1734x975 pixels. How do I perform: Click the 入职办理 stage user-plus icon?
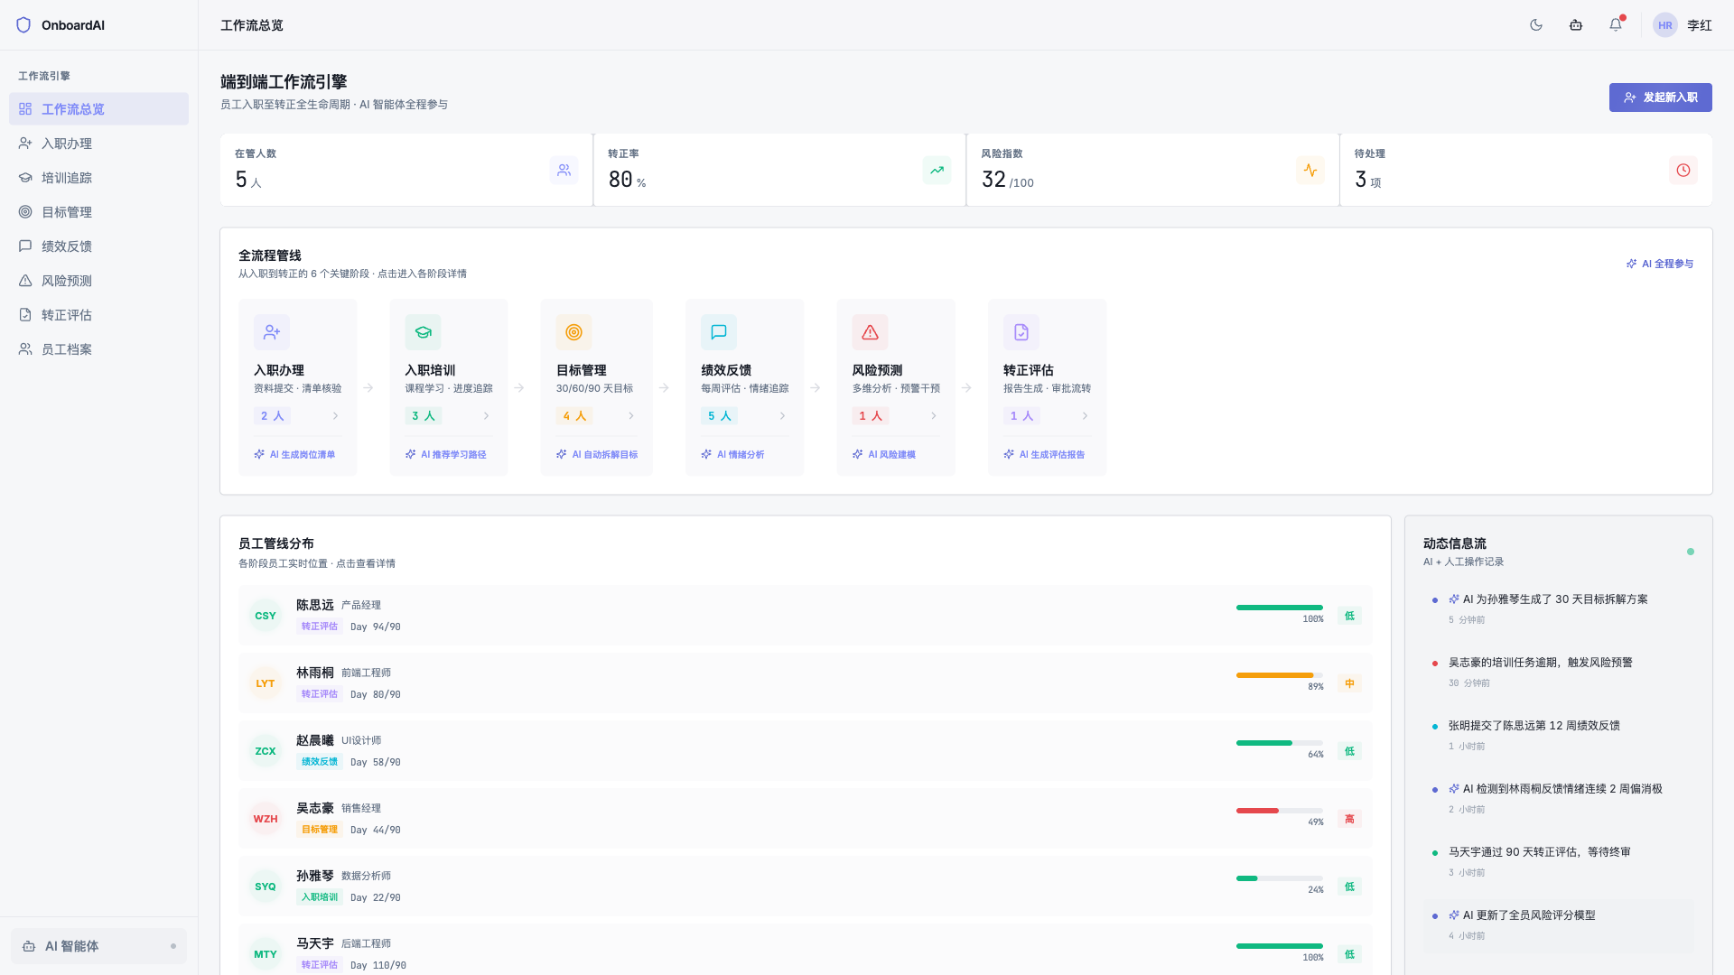tap(272, 332)
